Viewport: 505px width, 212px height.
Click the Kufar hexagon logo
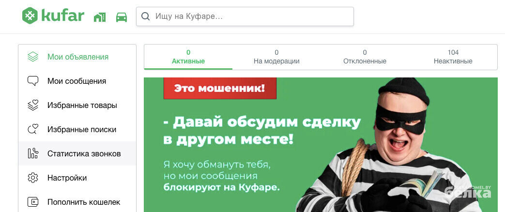point(30,15)
